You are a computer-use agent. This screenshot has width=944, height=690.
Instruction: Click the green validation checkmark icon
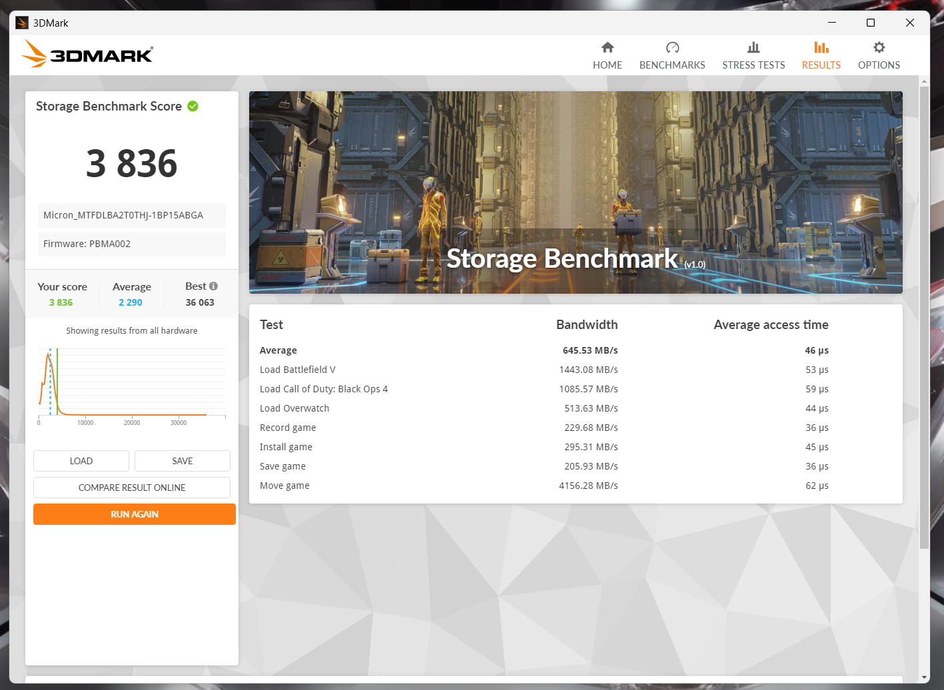click(x=193, y=107)
